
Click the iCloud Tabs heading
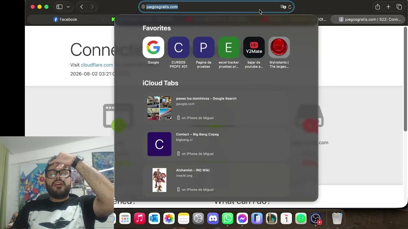pos(160,83)
